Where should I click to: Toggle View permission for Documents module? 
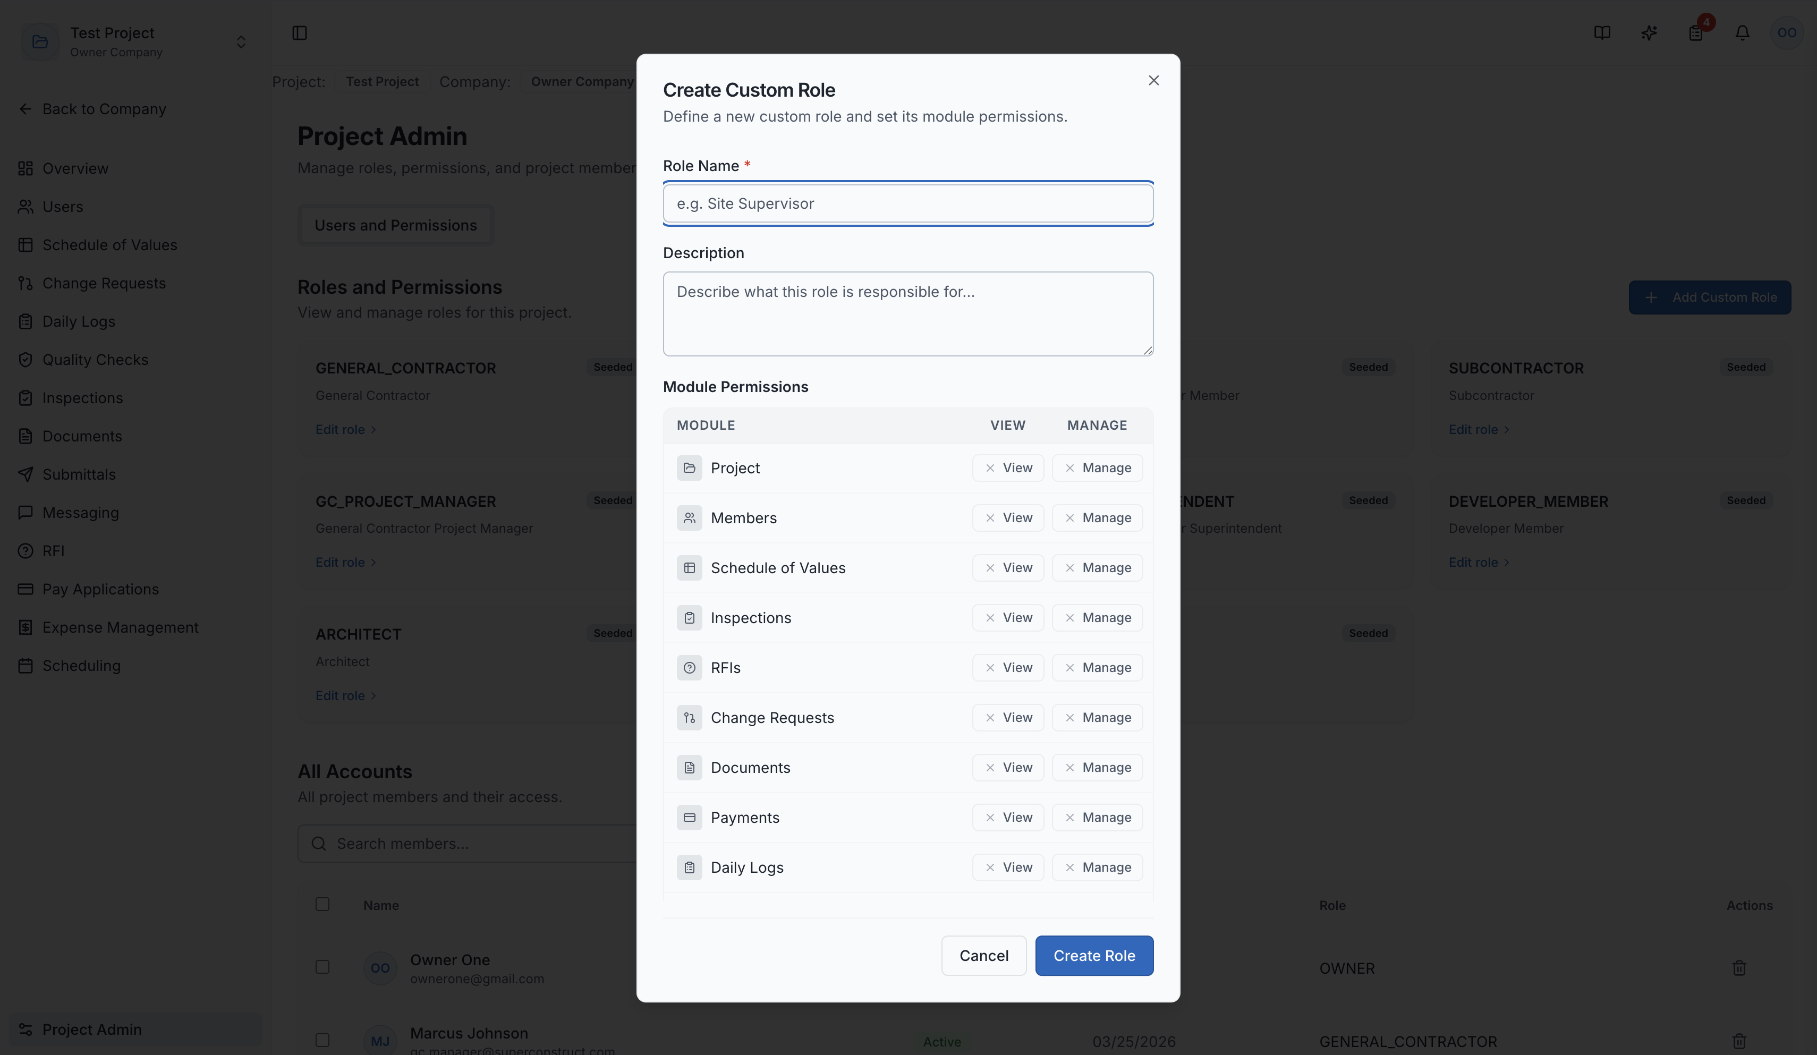tap(1008, 767)
